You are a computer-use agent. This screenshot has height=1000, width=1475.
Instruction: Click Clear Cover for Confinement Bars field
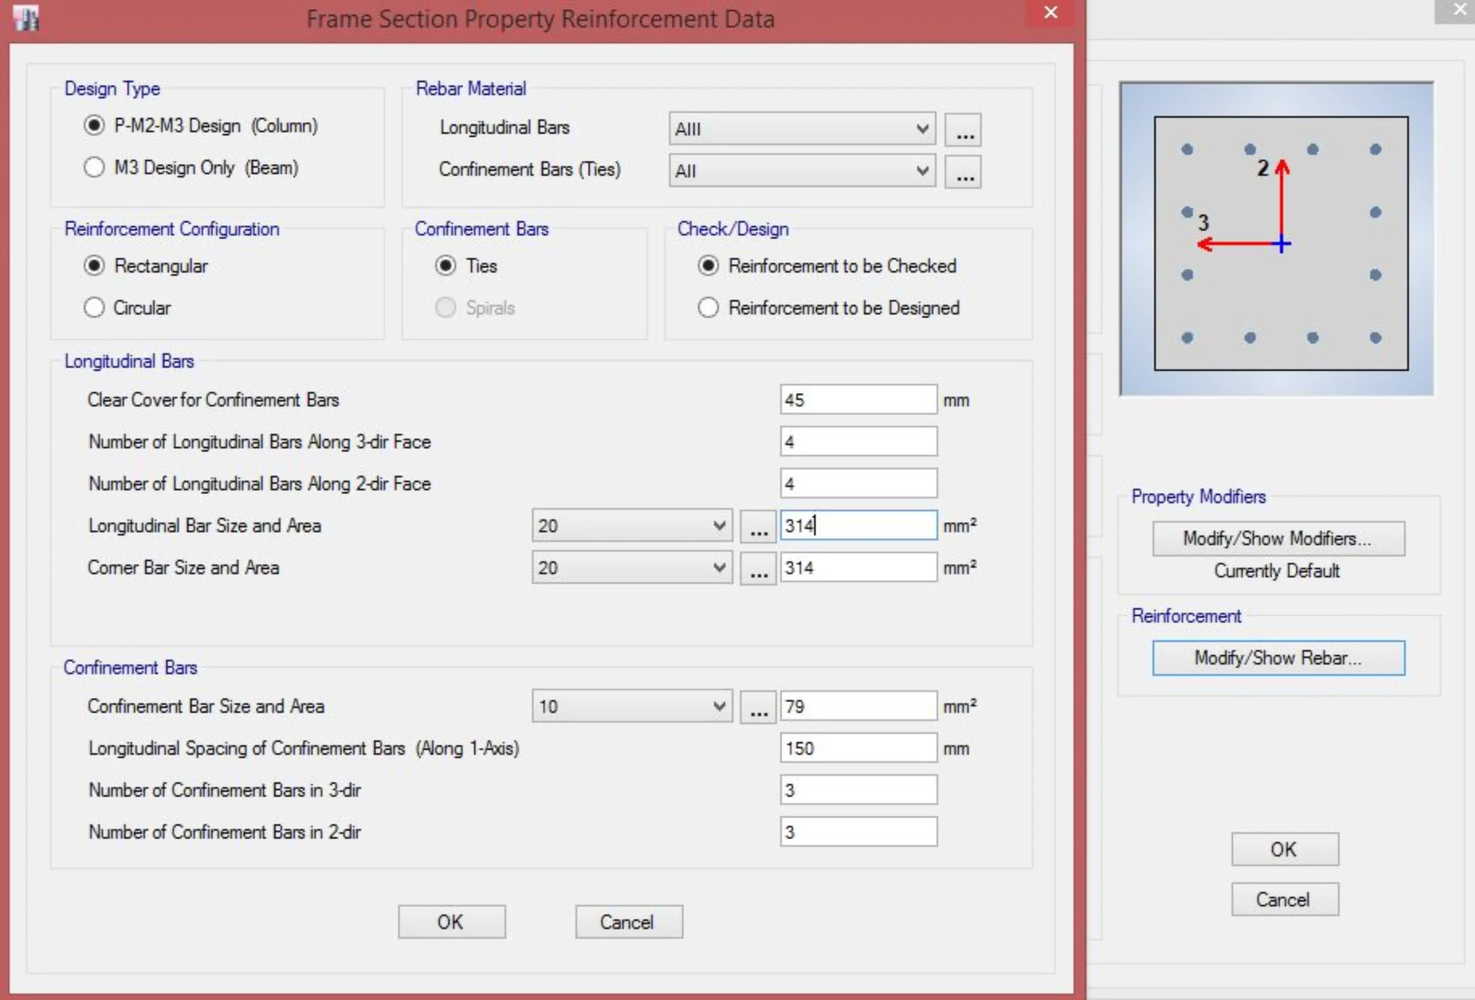[x=858, y=400]
